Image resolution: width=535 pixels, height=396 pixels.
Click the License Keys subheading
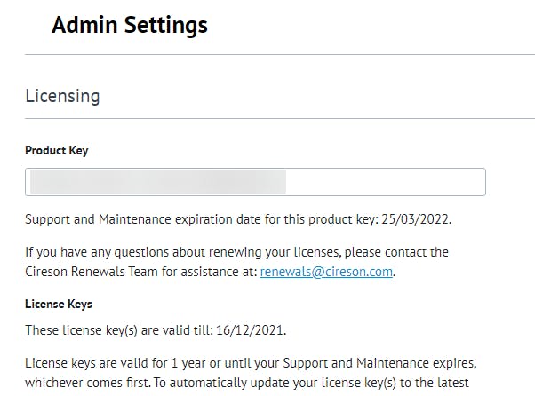pos(59,305)
